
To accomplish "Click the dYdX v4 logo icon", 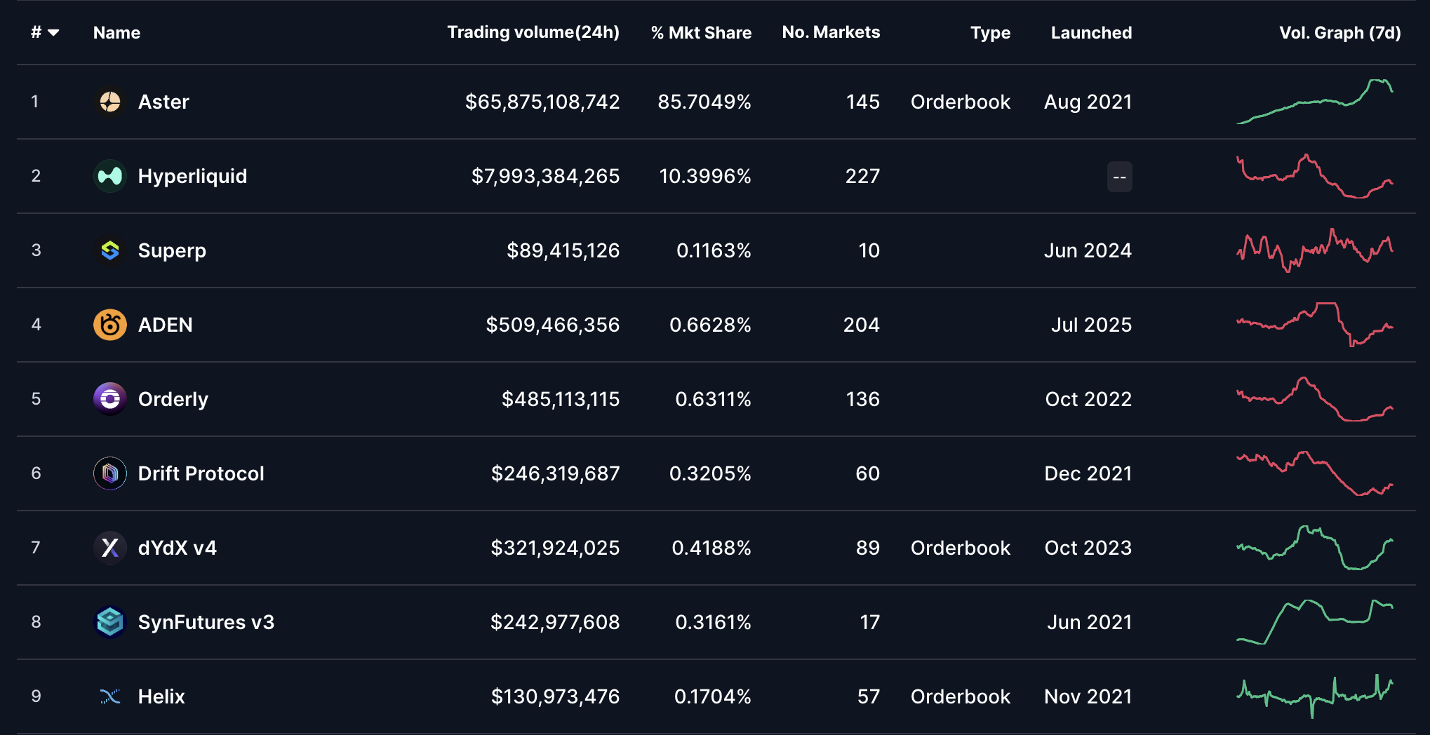I will (110, 548).
